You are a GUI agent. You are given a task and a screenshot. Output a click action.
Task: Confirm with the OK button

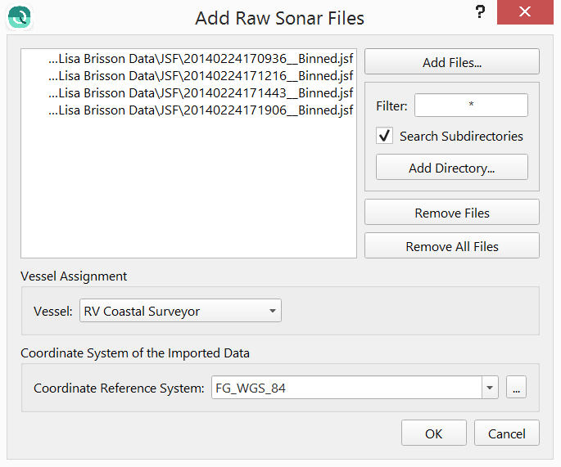[433, 433]
